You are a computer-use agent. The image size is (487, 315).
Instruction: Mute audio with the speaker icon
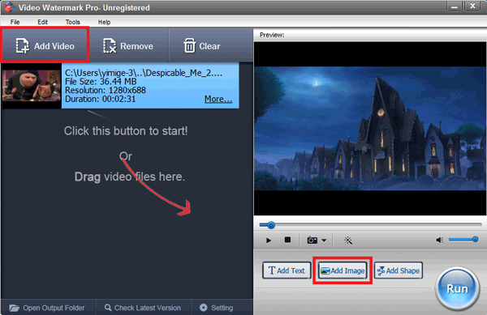click(x=439, y=240)
